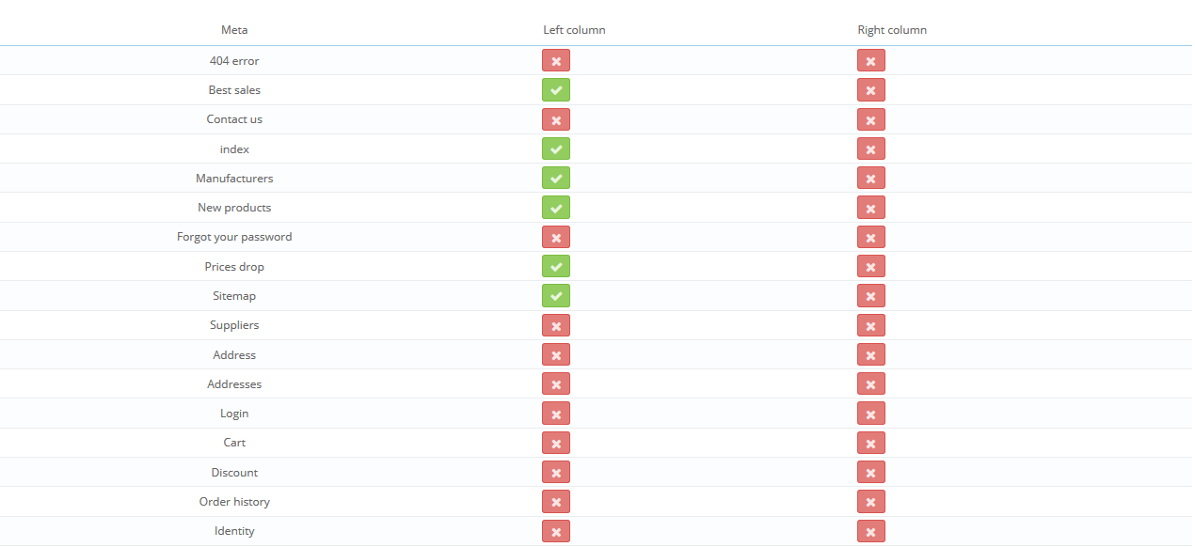Enable right column for Address row

coord(871,355)
